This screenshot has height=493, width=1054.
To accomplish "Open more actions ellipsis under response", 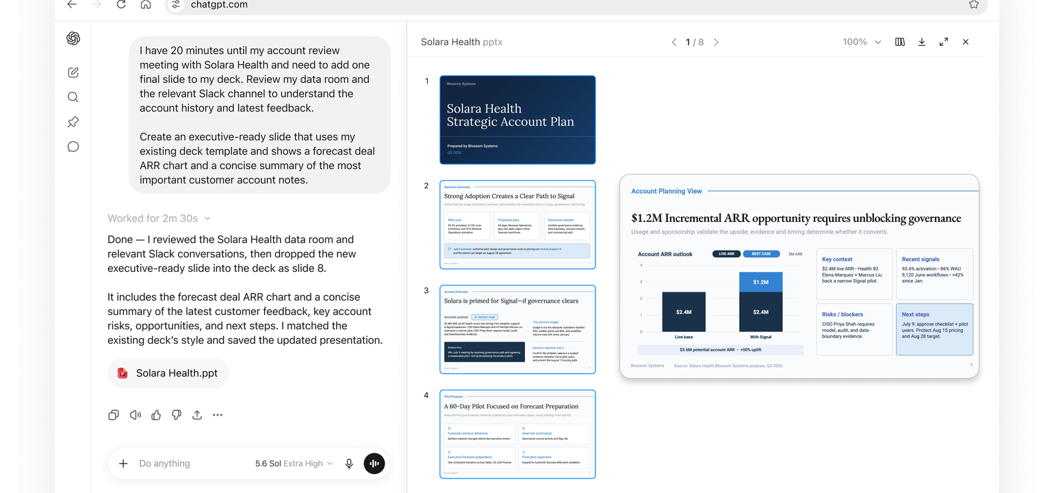I will [x=218, y=415].
